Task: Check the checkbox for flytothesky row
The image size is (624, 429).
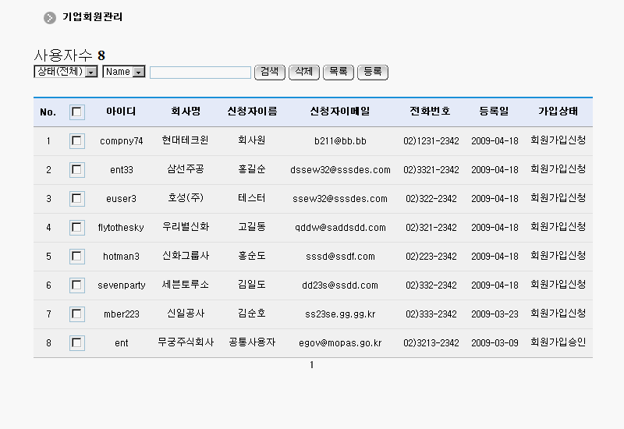Action: (77, 228)
